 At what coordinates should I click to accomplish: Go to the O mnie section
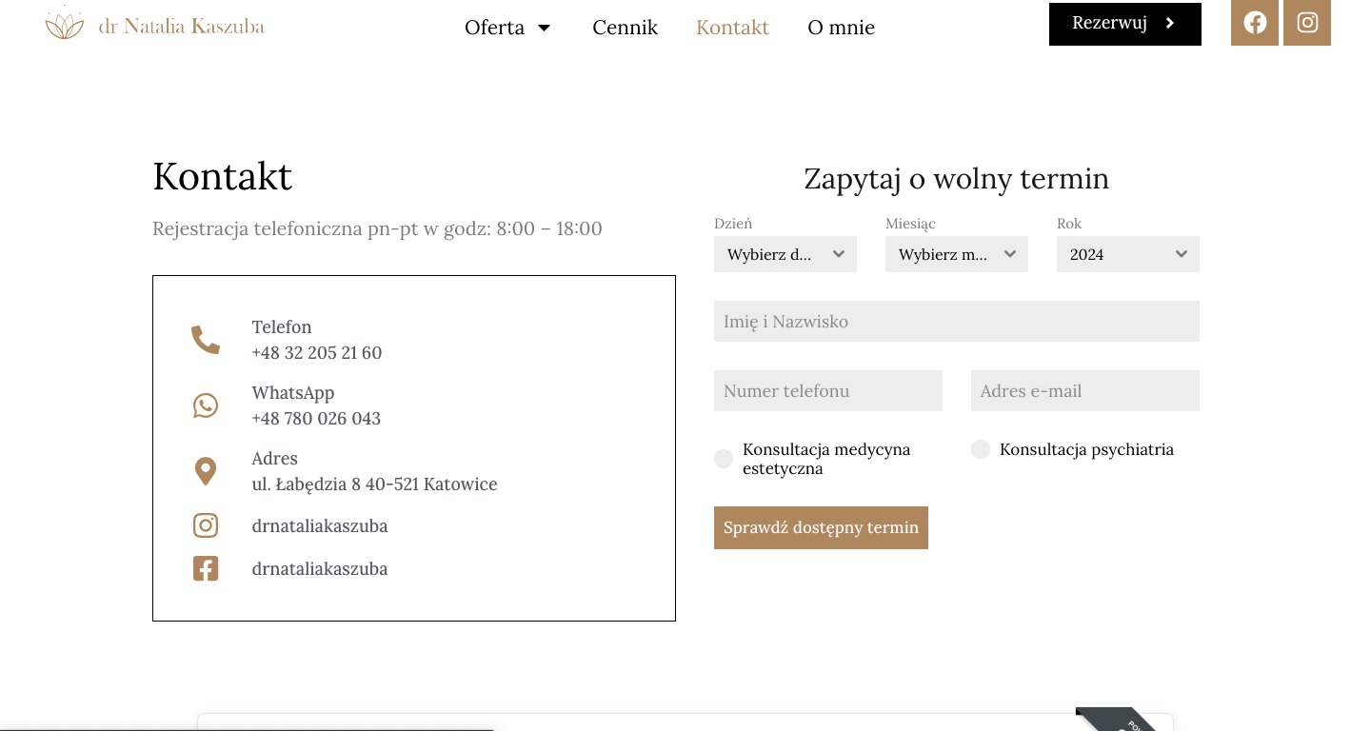tap(841, 28)
